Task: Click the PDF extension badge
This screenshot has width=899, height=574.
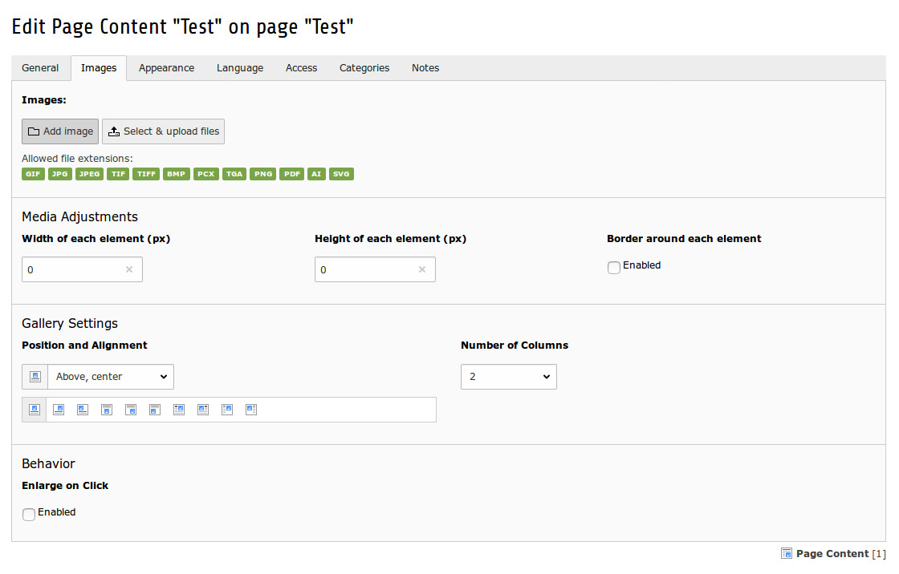Action: 292,174
